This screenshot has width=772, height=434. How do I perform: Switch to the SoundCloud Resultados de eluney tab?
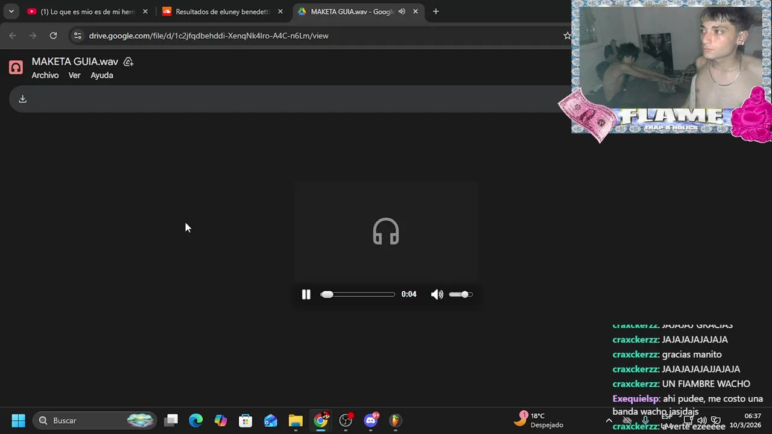pos(223,11)
